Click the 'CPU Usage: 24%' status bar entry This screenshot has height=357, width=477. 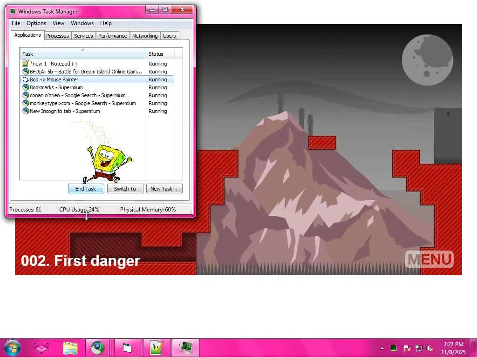coord(79,210)
